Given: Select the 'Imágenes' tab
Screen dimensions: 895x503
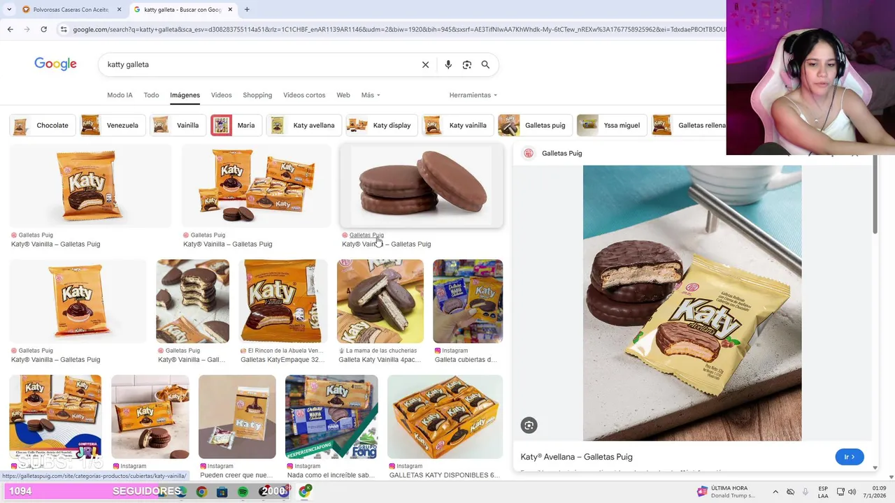Looking at the screenshot, I should point(185,95).
